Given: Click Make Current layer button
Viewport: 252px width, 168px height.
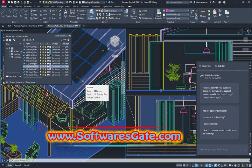Looking at the screenshot, I should 114,14.
